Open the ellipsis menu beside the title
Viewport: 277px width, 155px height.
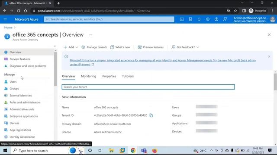point(90,35)
